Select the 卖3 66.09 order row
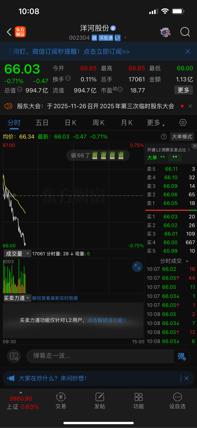197x428 pixels. point(171,186)
